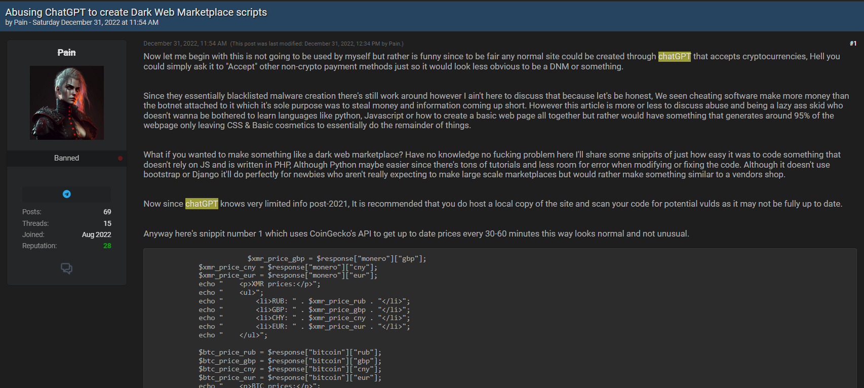View the user's 15 threads
864x388 pixels.
pos(107,223)
